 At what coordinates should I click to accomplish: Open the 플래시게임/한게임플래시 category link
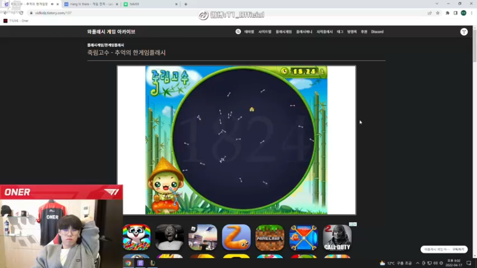tap(106, 45)
